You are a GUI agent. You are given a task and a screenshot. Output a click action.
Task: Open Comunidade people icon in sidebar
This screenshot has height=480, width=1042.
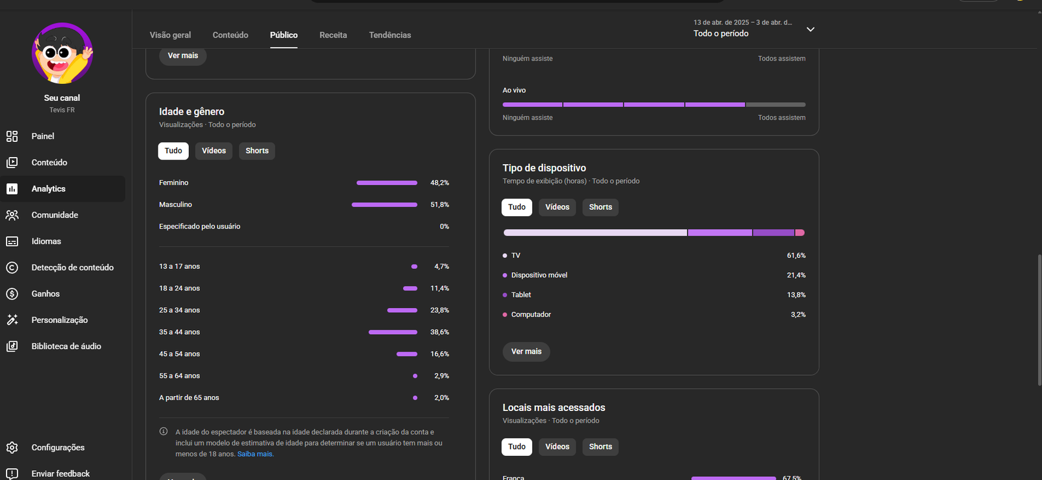click(x=12, y=215)
